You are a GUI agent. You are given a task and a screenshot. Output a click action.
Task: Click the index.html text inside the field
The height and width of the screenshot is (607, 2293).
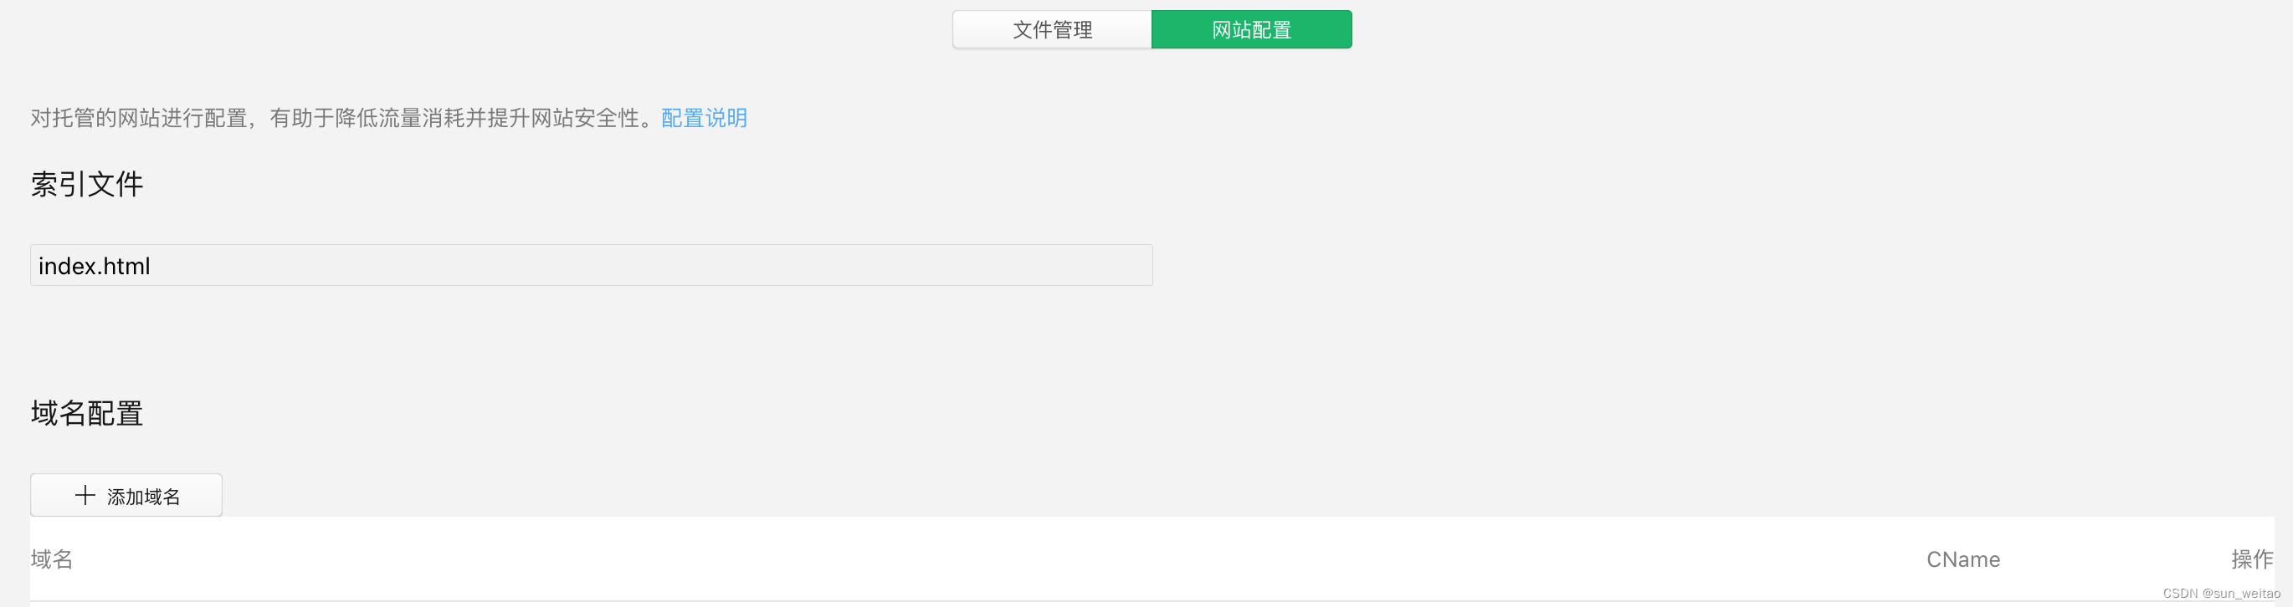(x=95, y=266)
